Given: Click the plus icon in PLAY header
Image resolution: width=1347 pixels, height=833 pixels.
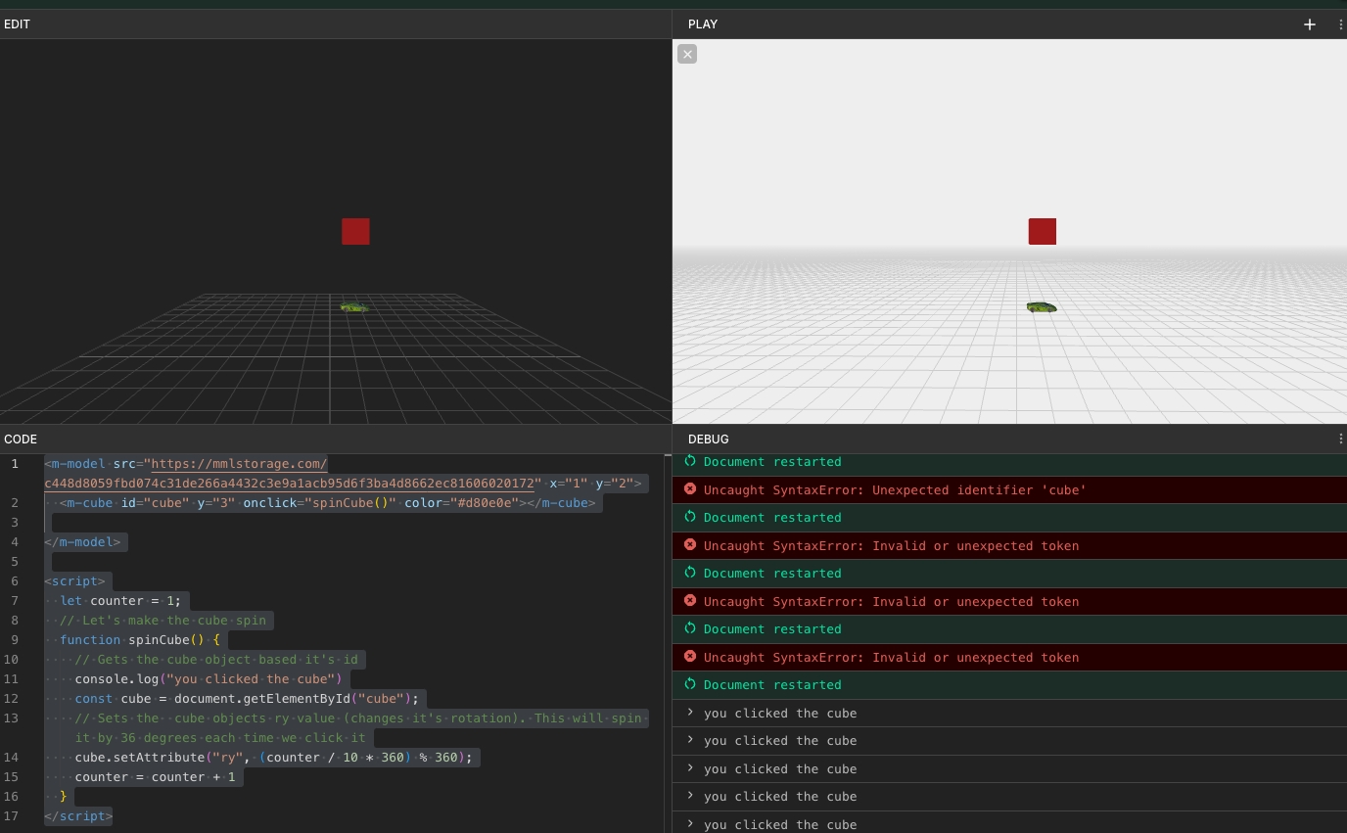Looking at the screenshot, I should click(x=1309, y=24).
